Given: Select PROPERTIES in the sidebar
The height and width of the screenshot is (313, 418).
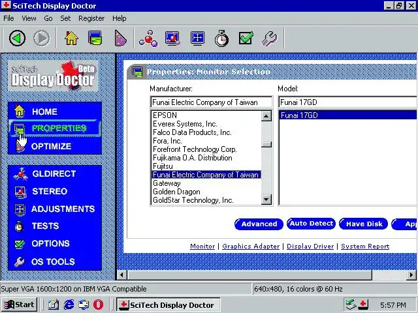Looking at the screenshot, I should point(55,128).
